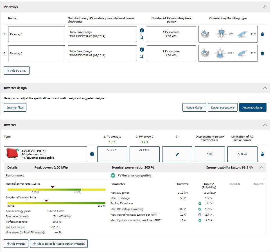Delete the inverter with trash icon
This screenshot has width=271, height=252.
click(262, 154)
